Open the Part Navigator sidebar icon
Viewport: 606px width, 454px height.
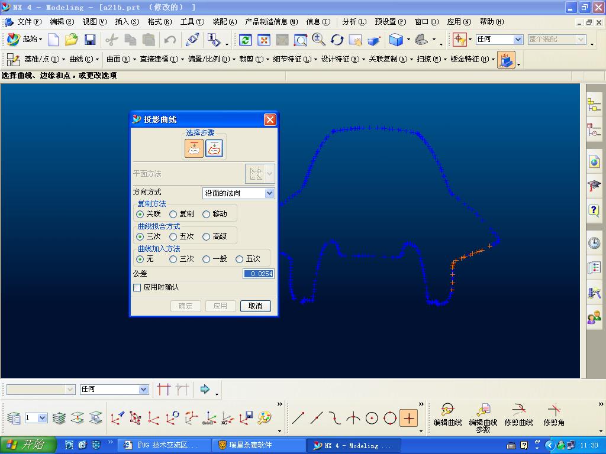tap(594, 129)
